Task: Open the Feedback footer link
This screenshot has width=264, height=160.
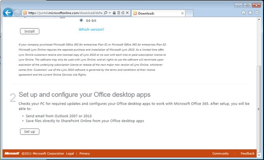Action: point(248,153)
